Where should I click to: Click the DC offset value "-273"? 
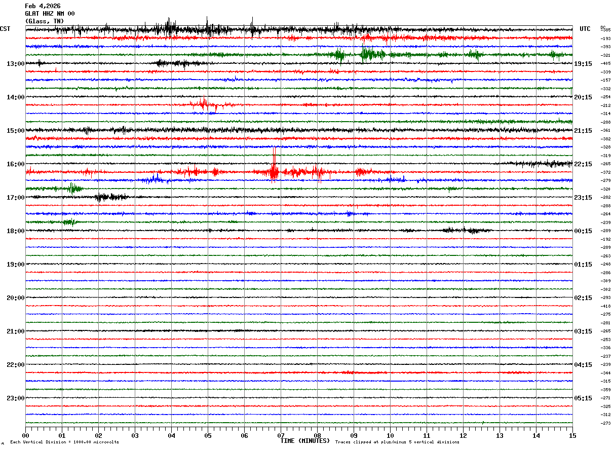point(605,424)
